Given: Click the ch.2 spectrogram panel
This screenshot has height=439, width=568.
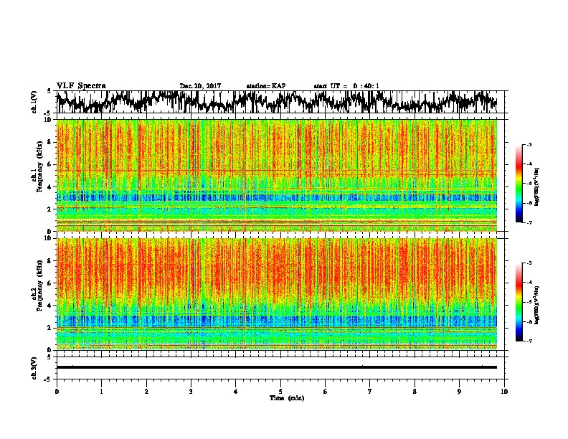Looking at the screenshot, I should pyautogui.click(x=277, y=294).
